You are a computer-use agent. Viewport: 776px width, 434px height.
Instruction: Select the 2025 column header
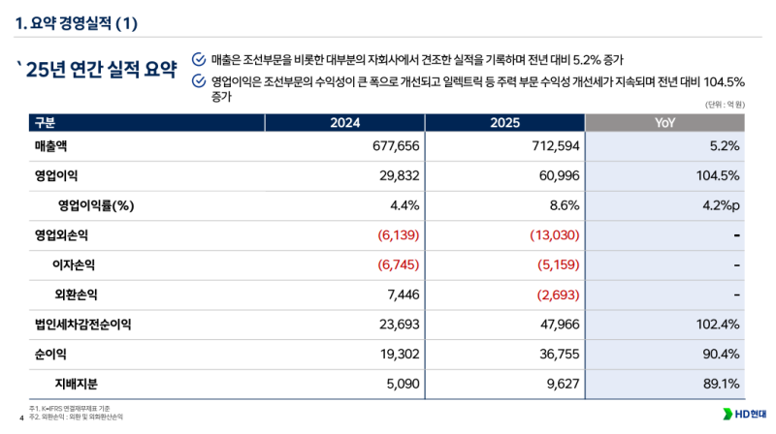505,123
